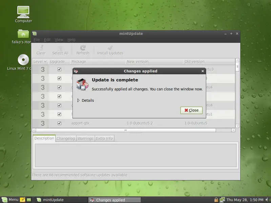Sort the list by the Level column
The image size is (271, 203).
point(40,62)
